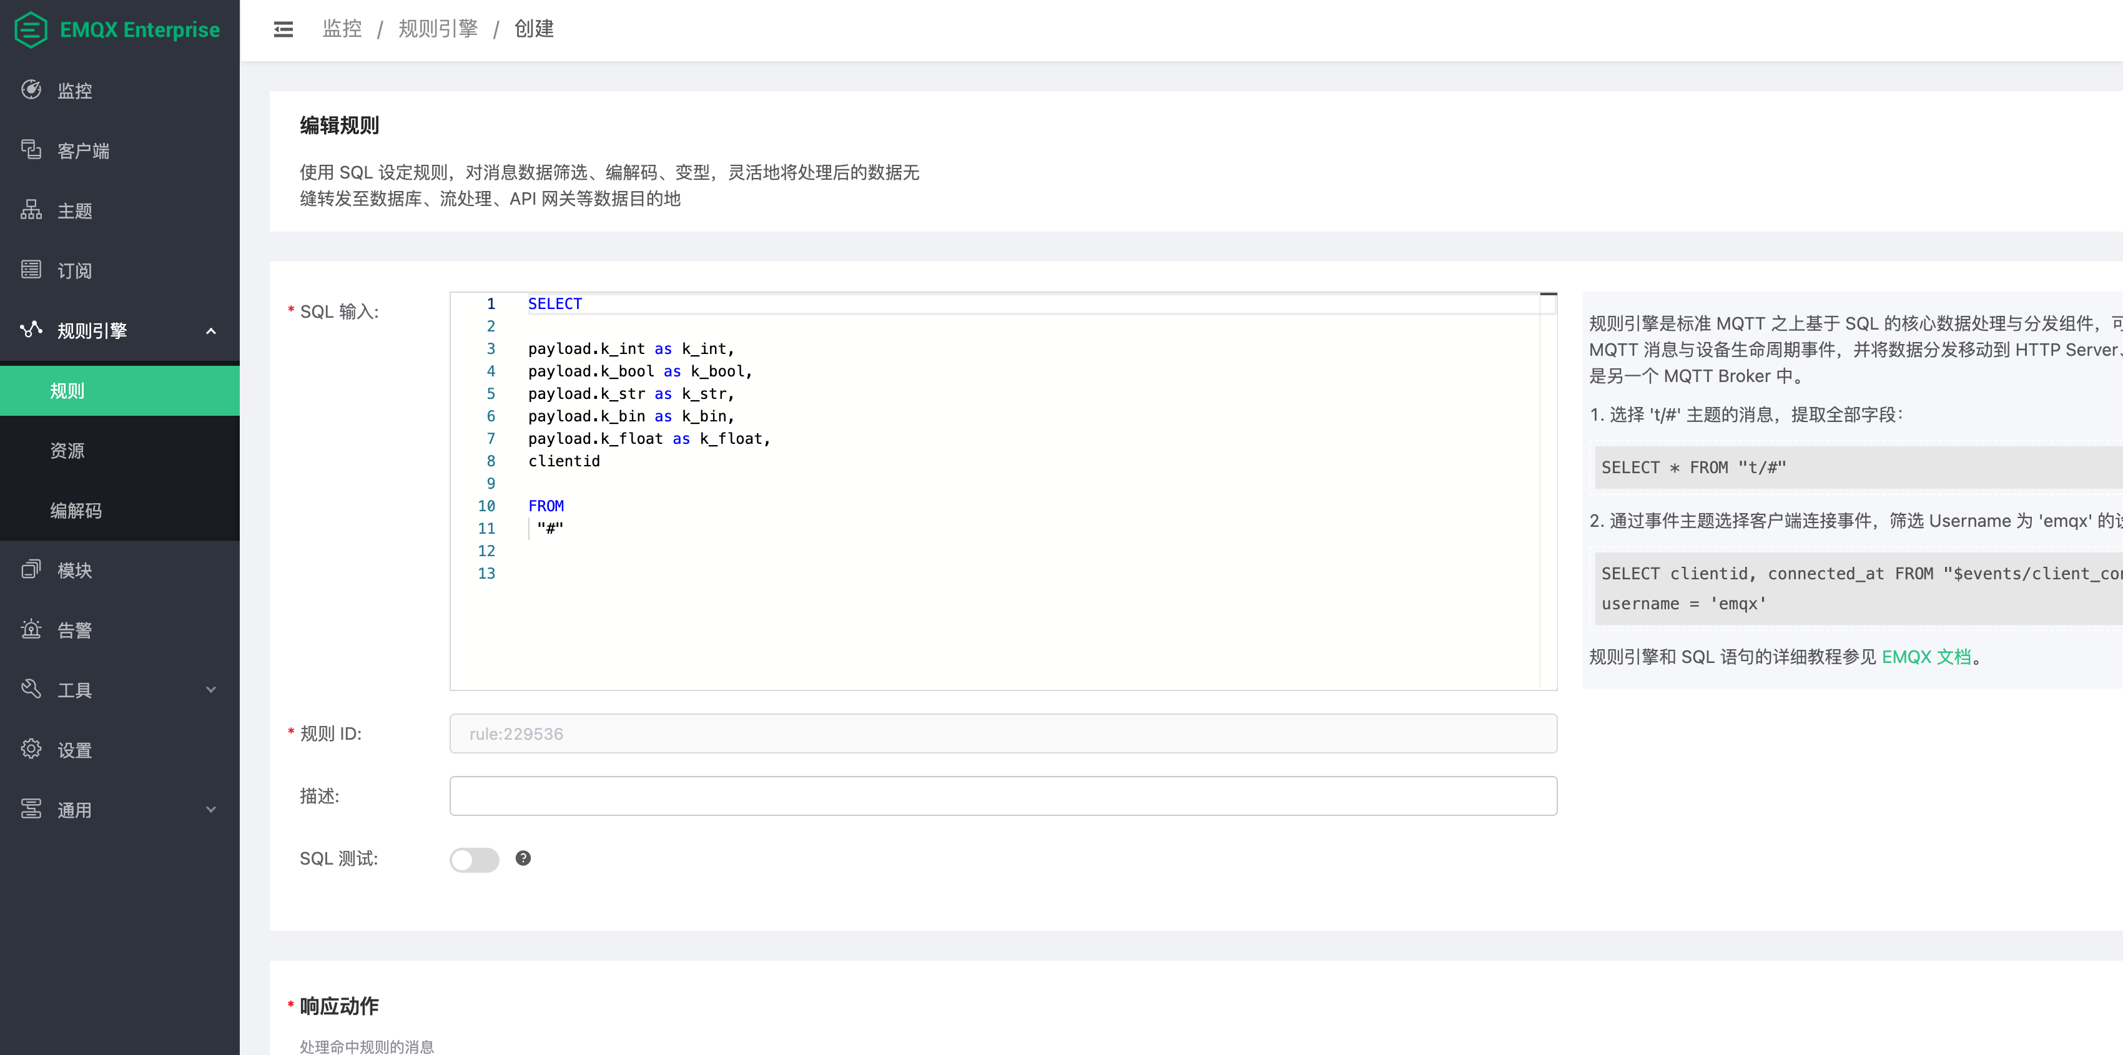Open the 资源 submenu item
The width and height of the screenshot is (2123, 1055).
pos(67,450)
